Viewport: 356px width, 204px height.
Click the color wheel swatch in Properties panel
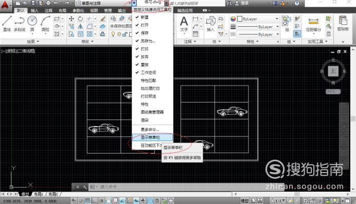click(233, 19)
